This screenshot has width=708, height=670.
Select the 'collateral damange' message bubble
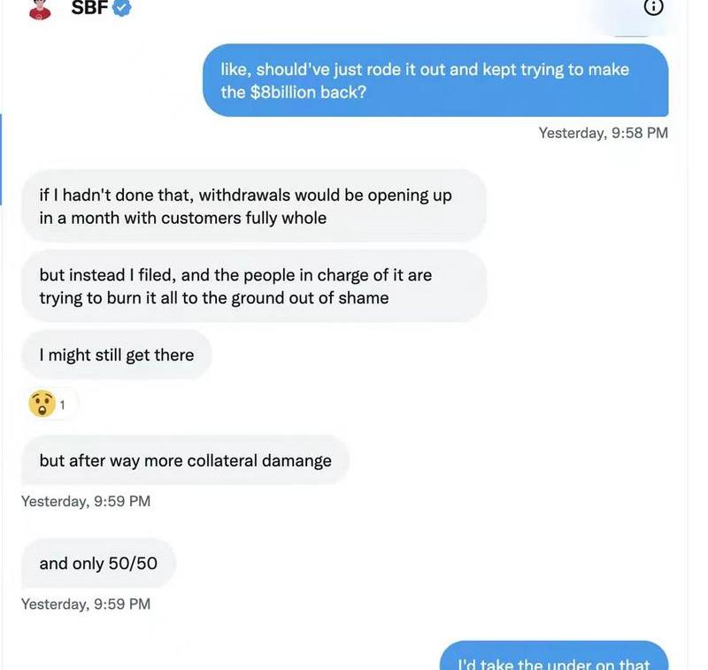click(185, 460)
